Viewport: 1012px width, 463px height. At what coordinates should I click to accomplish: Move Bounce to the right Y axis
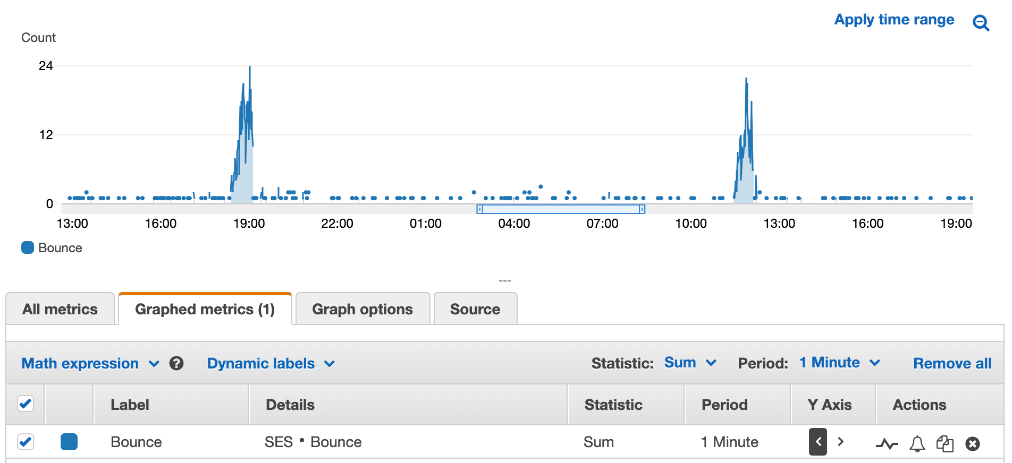click(x=841, y=442)
